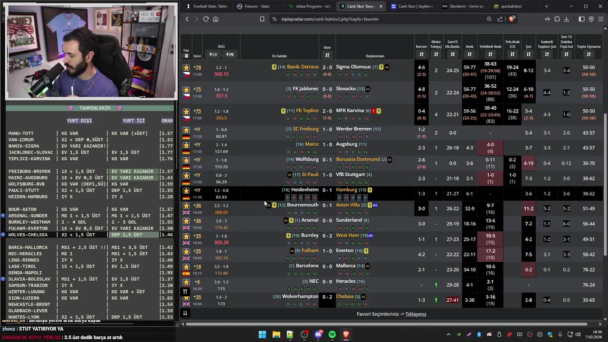The height and width of the screenshot is (342, 608).
Task: Sort by Şut column arrows
Action: click(528, 54)
